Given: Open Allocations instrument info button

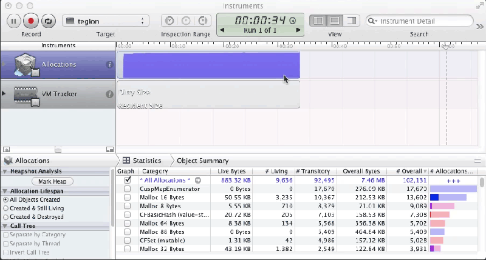Looking at the screenshot, I should pos(109,65).
